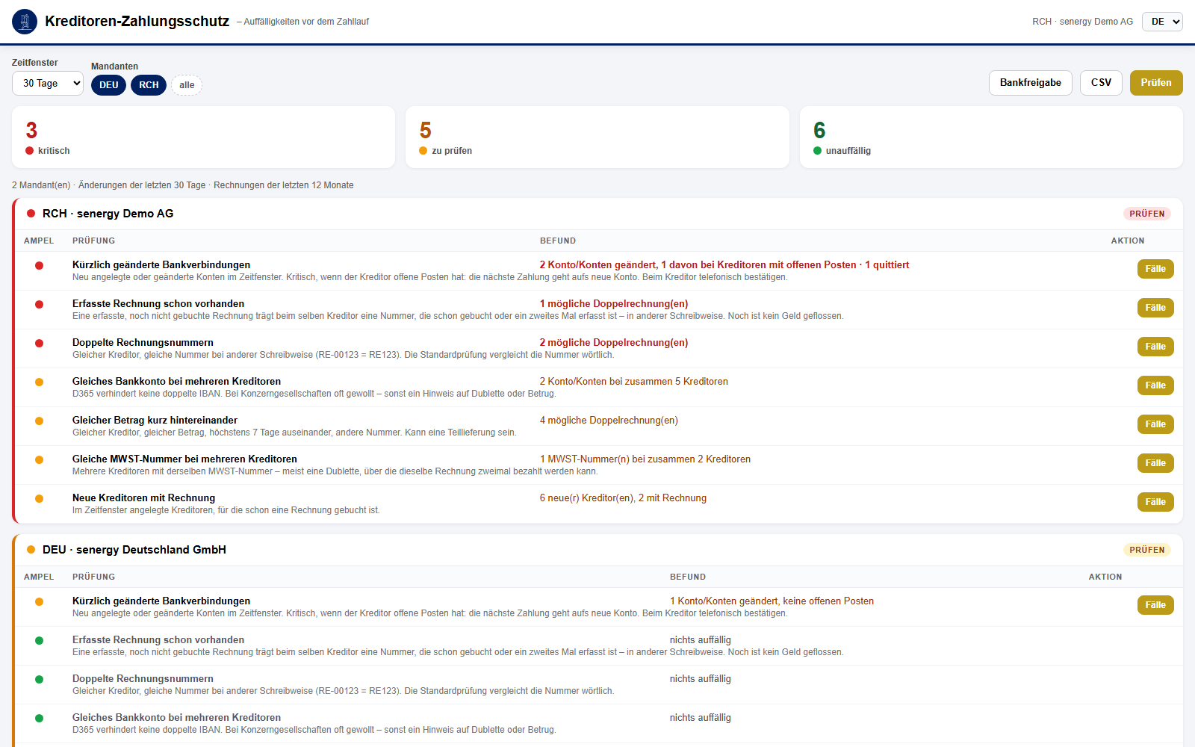This screenshot has width=1195, height=747.
Task: Click green dot of DEU Doppelte Rechnungsnummern row
Action: (39, 679)
